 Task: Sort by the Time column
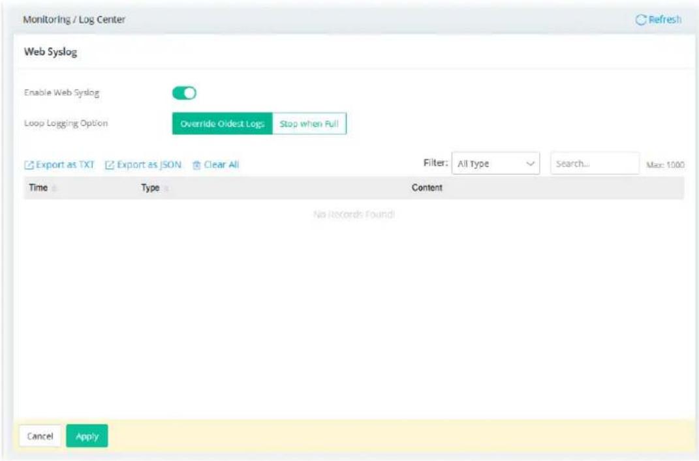click(42, 188)
